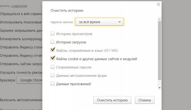The image size is (191, 110).
Task: Click the 'Историю загрузок' label text
Action: tap(71, 42)
